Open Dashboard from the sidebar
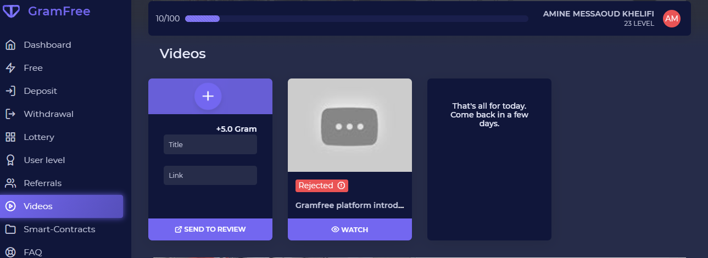 pos(47,45)
